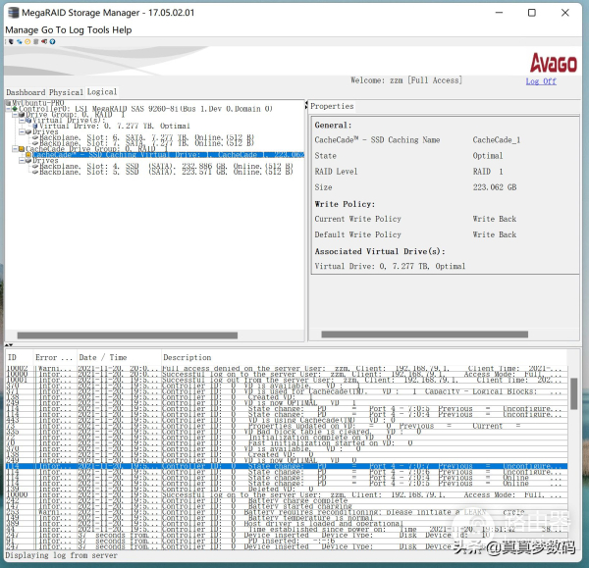This screenshot has width=589, height=568.
Task: Select the 'Deleted VD: 0' log row
Action: point(287,489)
